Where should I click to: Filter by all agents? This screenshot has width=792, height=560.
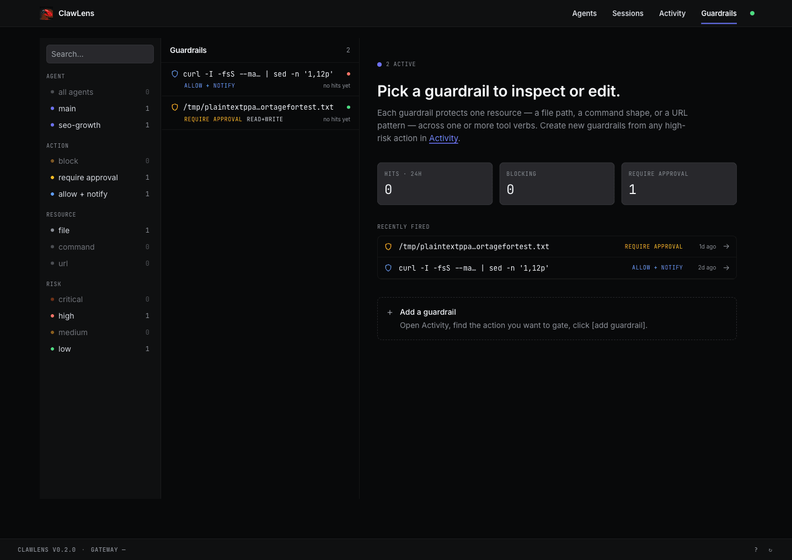(x=100, y=92)
